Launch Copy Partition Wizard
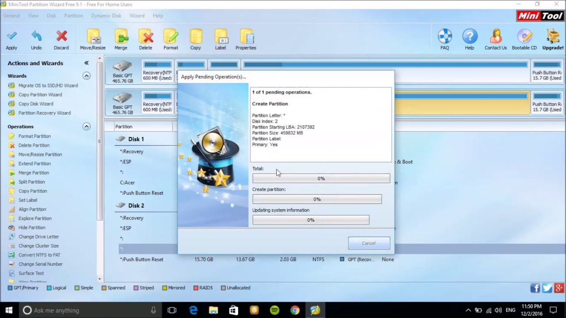The width and height of the screenshot is (566, 318). 40,95
